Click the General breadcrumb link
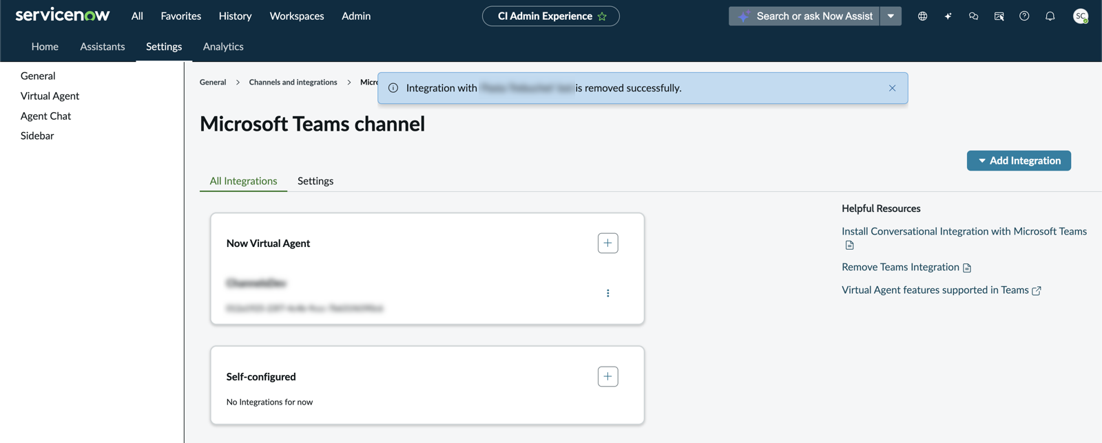The image size is (1102, 443). coord(213,82)
